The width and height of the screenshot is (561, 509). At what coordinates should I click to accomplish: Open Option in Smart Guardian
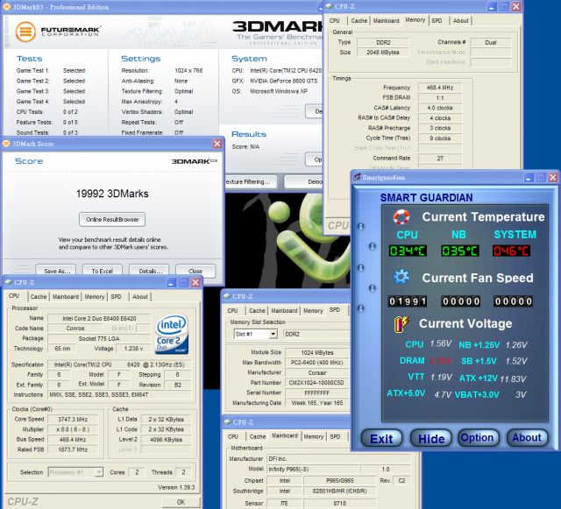478,438
